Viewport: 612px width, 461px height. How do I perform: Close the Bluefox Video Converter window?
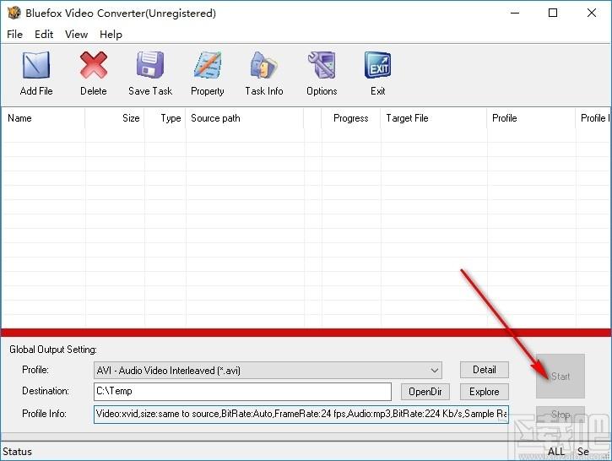[591, 13]
